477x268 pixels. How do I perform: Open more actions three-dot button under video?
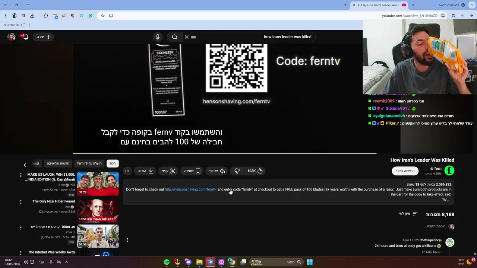(127, 171)
